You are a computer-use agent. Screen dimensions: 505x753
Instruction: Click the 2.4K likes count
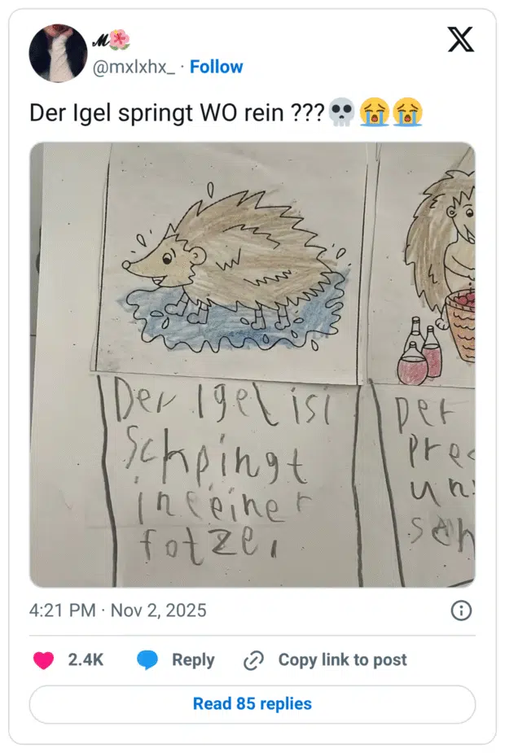[86, 660]
